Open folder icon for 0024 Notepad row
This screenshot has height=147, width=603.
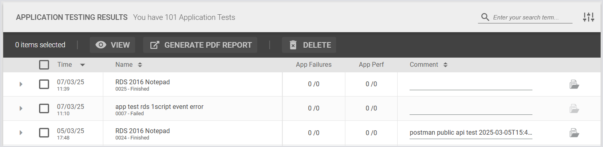[574, 133]
